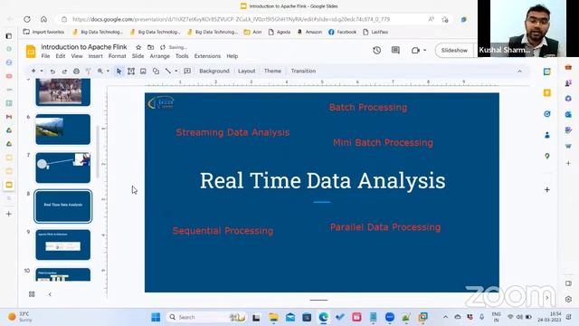Open the Windows Start menu
Viewport: 579px width, 326px height.
(156, 317)
